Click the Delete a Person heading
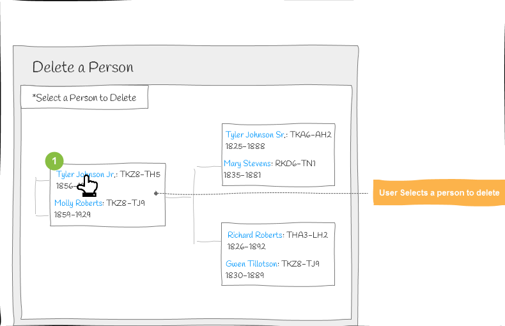The width and height of the screenshot is (505, 326). click(x=82, y=67)
